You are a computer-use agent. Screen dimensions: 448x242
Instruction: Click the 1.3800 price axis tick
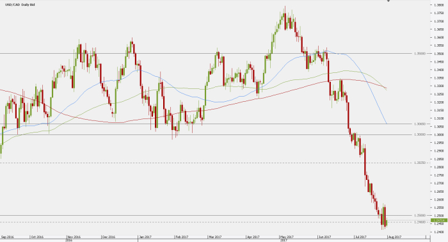pos(438,5)
